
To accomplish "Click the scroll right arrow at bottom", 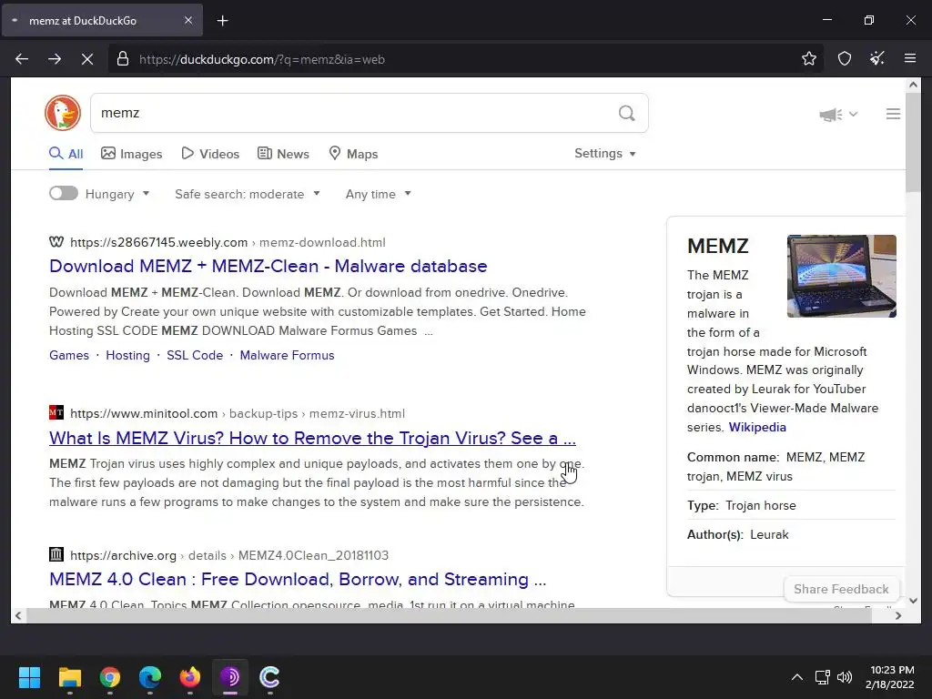I will 898,616.
